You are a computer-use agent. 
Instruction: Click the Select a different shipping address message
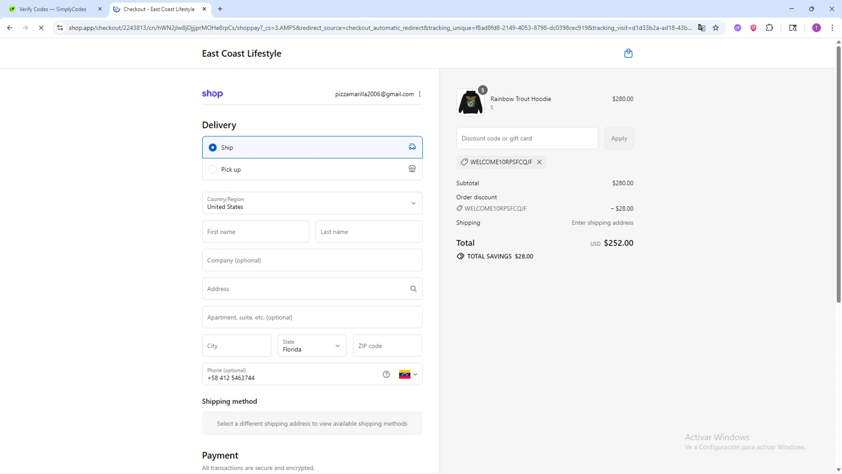[x=312, y=423]
